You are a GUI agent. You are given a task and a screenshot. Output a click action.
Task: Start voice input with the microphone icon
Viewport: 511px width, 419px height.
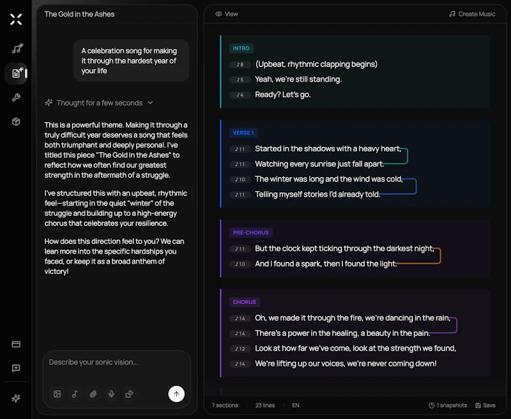111,394
